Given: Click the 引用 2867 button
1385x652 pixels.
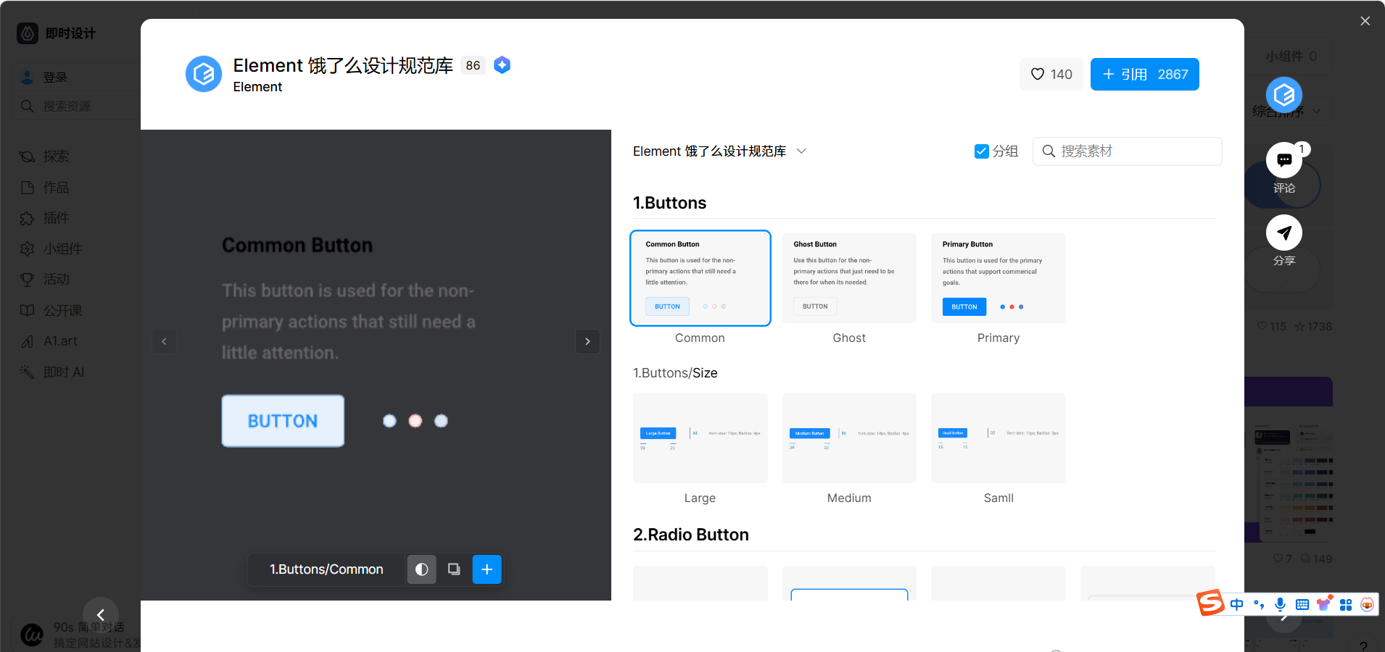Looking at the screenshot, I should point(1144,74).
